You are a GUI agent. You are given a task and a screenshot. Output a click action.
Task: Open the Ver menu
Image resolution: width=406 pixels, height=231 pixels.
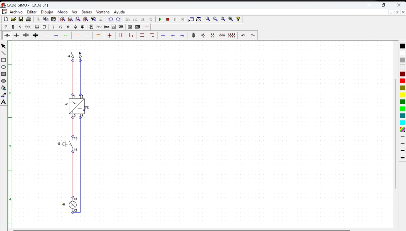pos(74,12)
